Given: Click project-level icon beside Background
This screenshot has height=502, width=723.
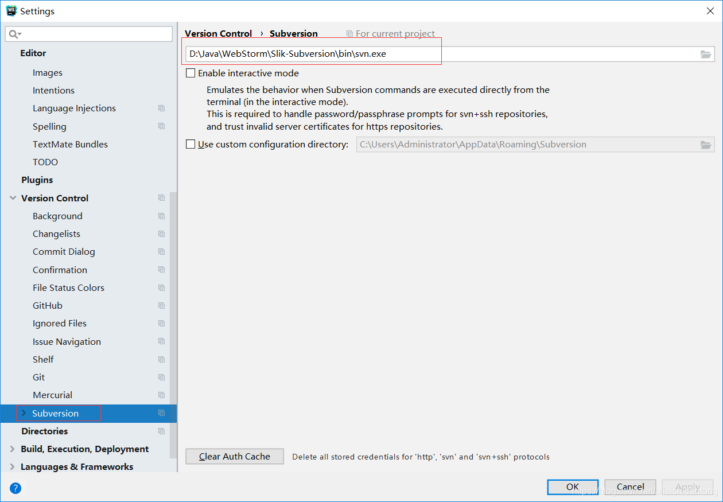Looking at the screenshot, I should click(162, 216).
